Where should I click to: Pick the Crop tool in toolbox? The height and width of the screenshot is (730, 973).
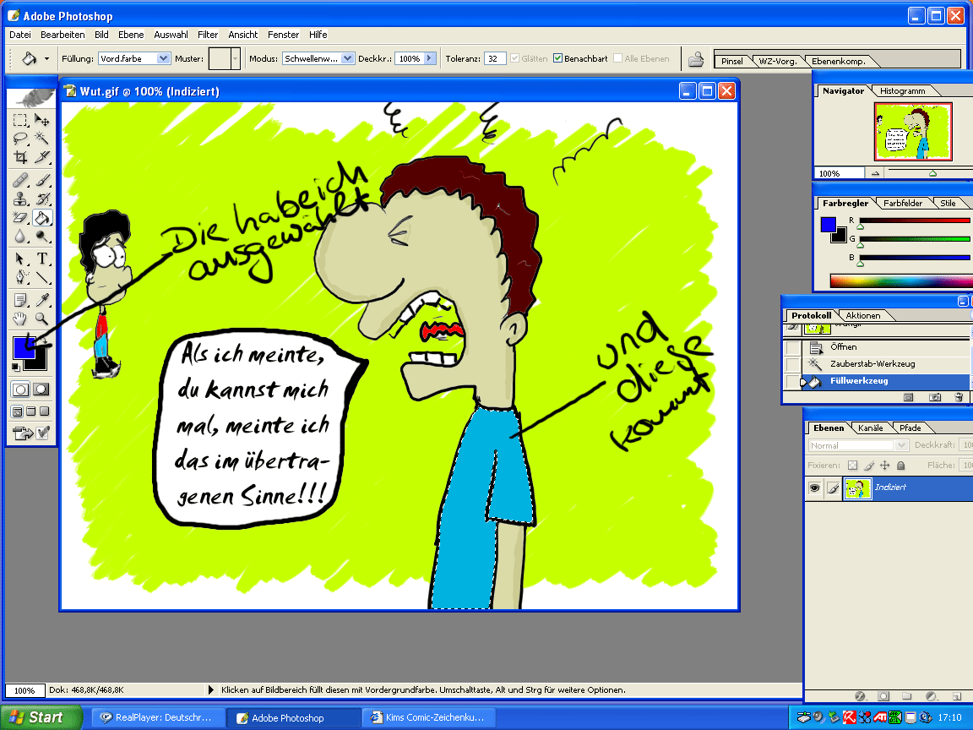[x=20, y=158]
